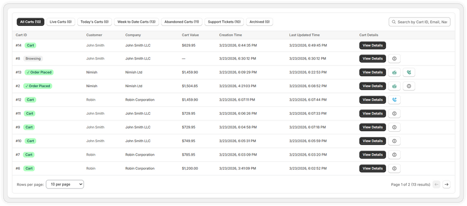The image size is (467, 206).
Task: Click the info icon for cart #7
Action: (x=394, y=155)
